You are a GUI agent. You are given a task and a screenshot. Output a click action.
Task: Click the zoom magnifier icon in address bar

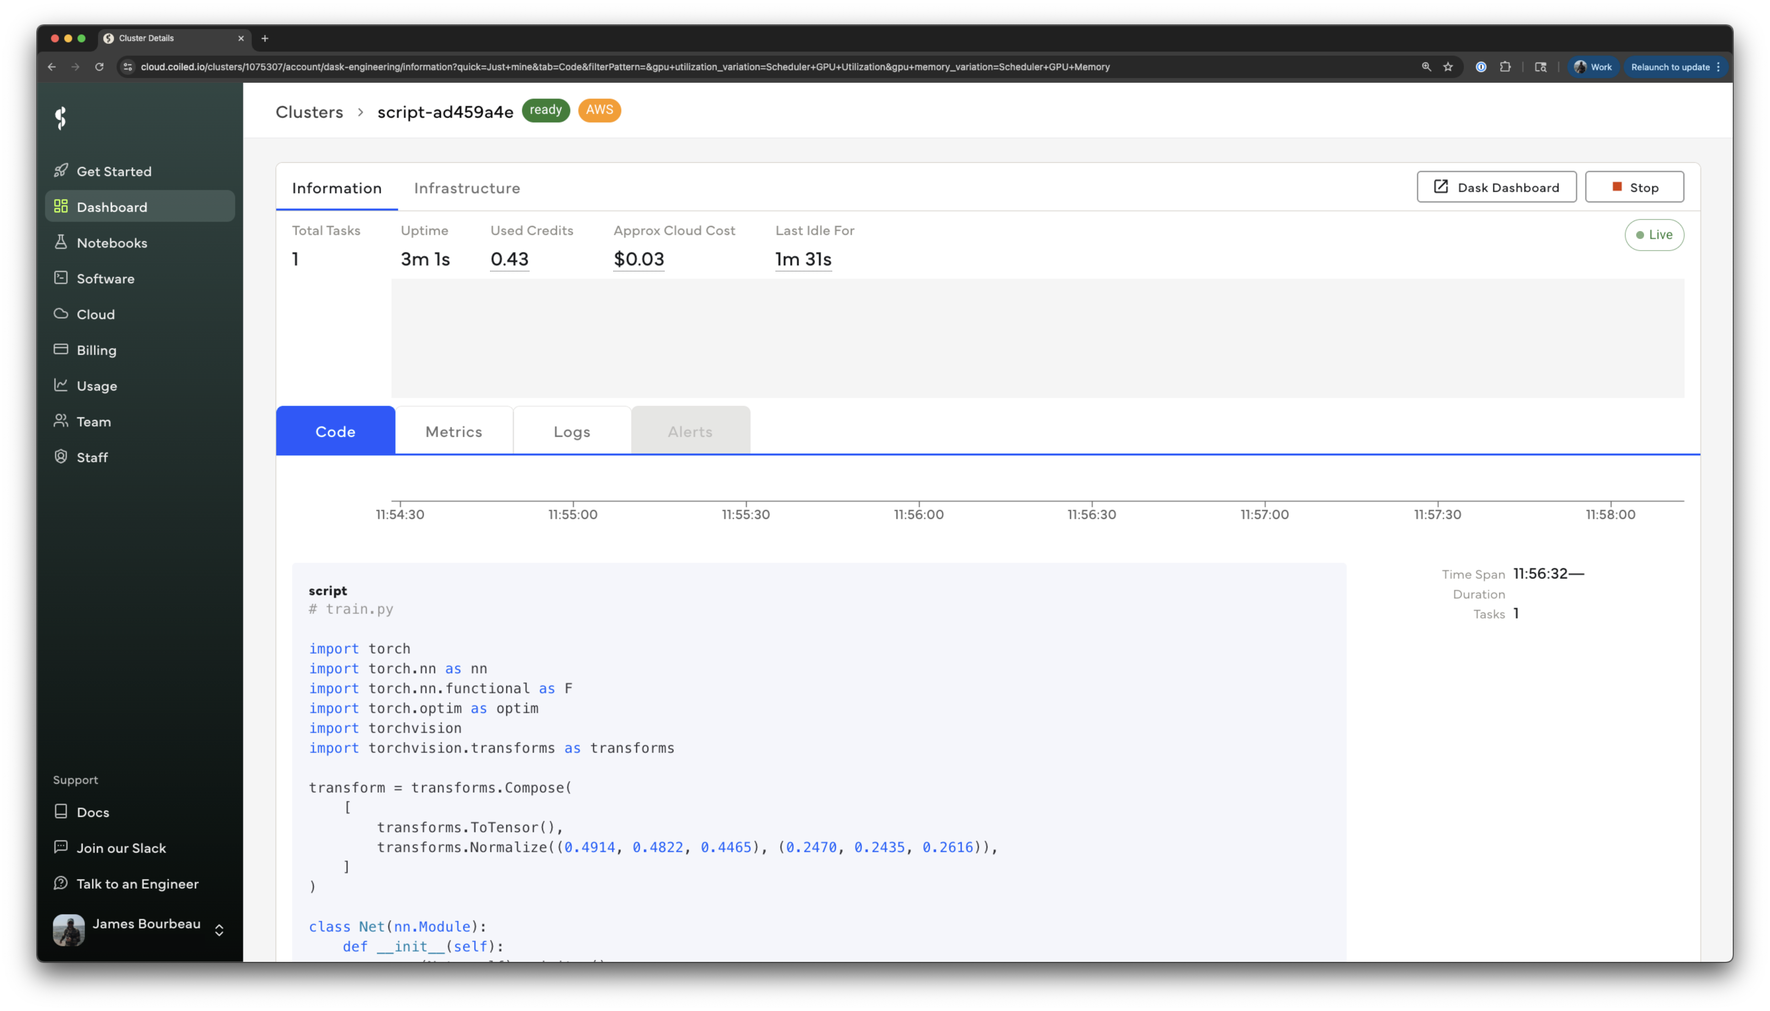click(x=1426, y=67)
